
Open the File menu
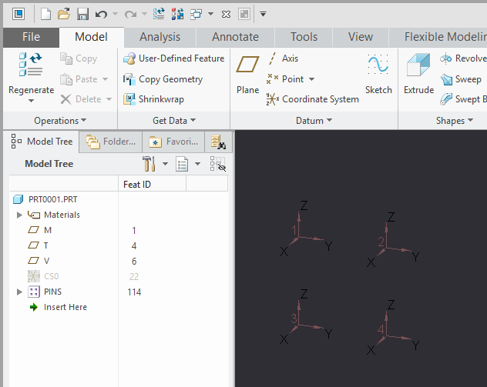pyautogui.click(x=31, y=37)
